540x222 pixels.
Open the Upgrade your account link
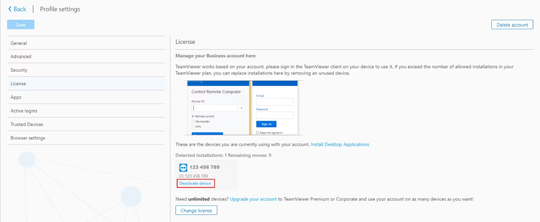click(x=253, y=199)
